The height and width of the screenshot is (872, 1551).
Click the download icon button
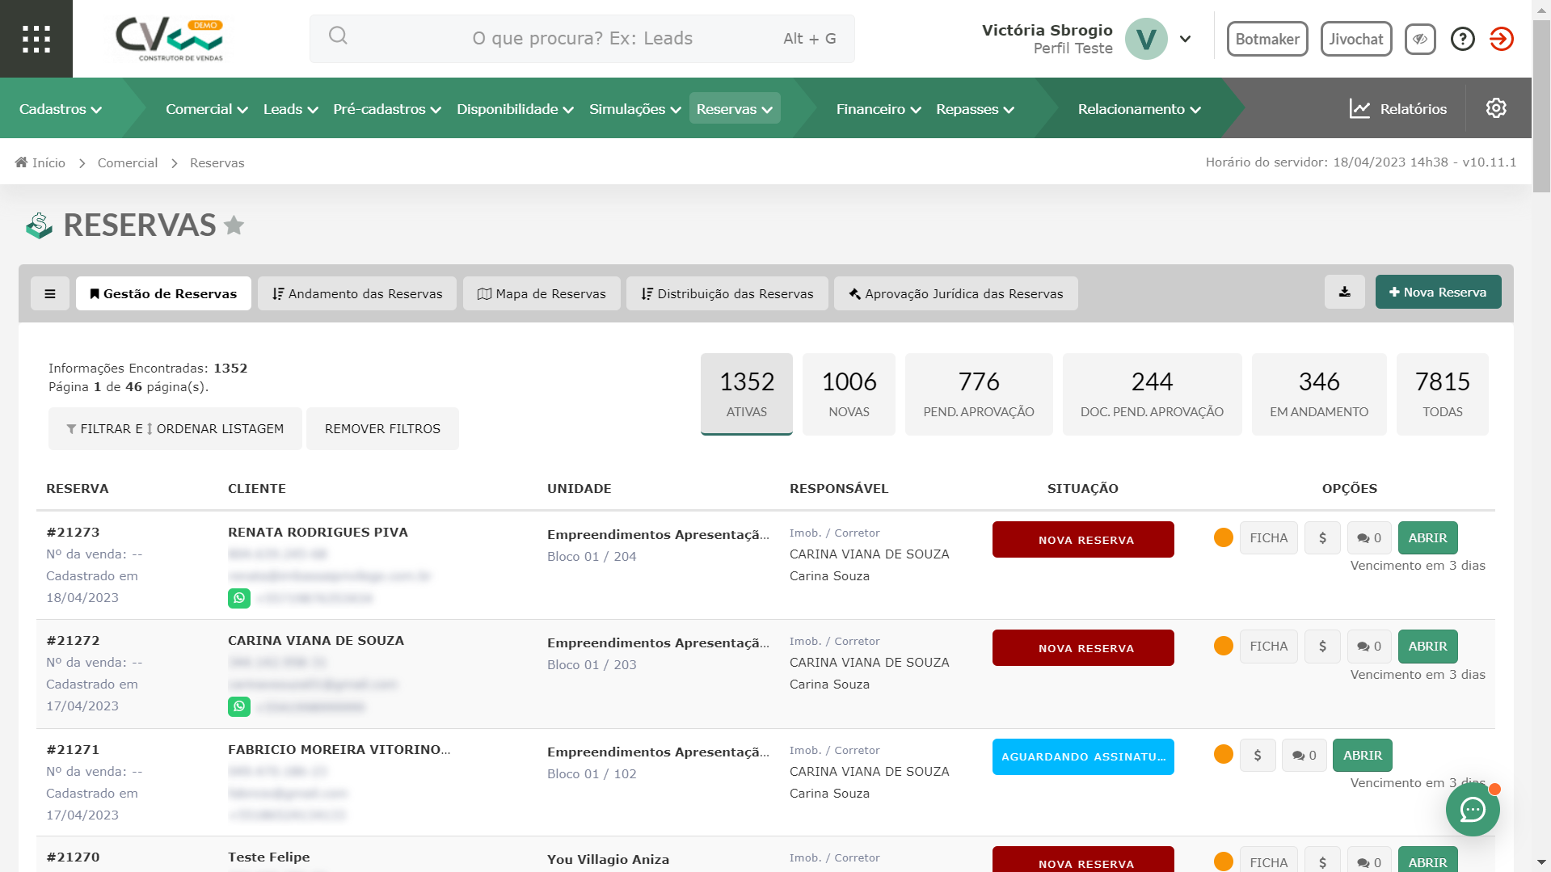(1344, 293)
